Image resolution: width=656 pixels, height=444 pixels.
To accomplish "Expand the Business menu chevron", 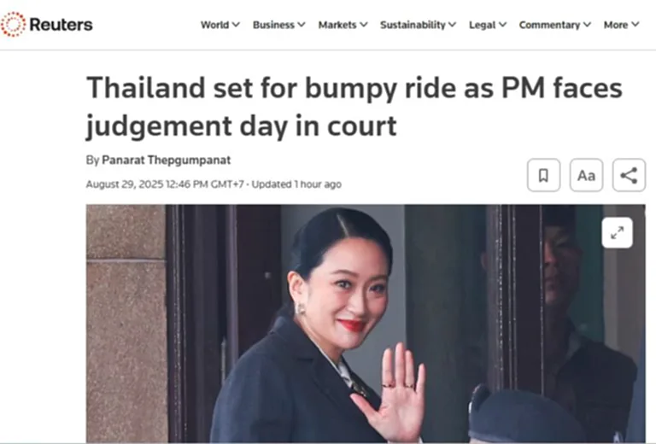I will point(302,25).
